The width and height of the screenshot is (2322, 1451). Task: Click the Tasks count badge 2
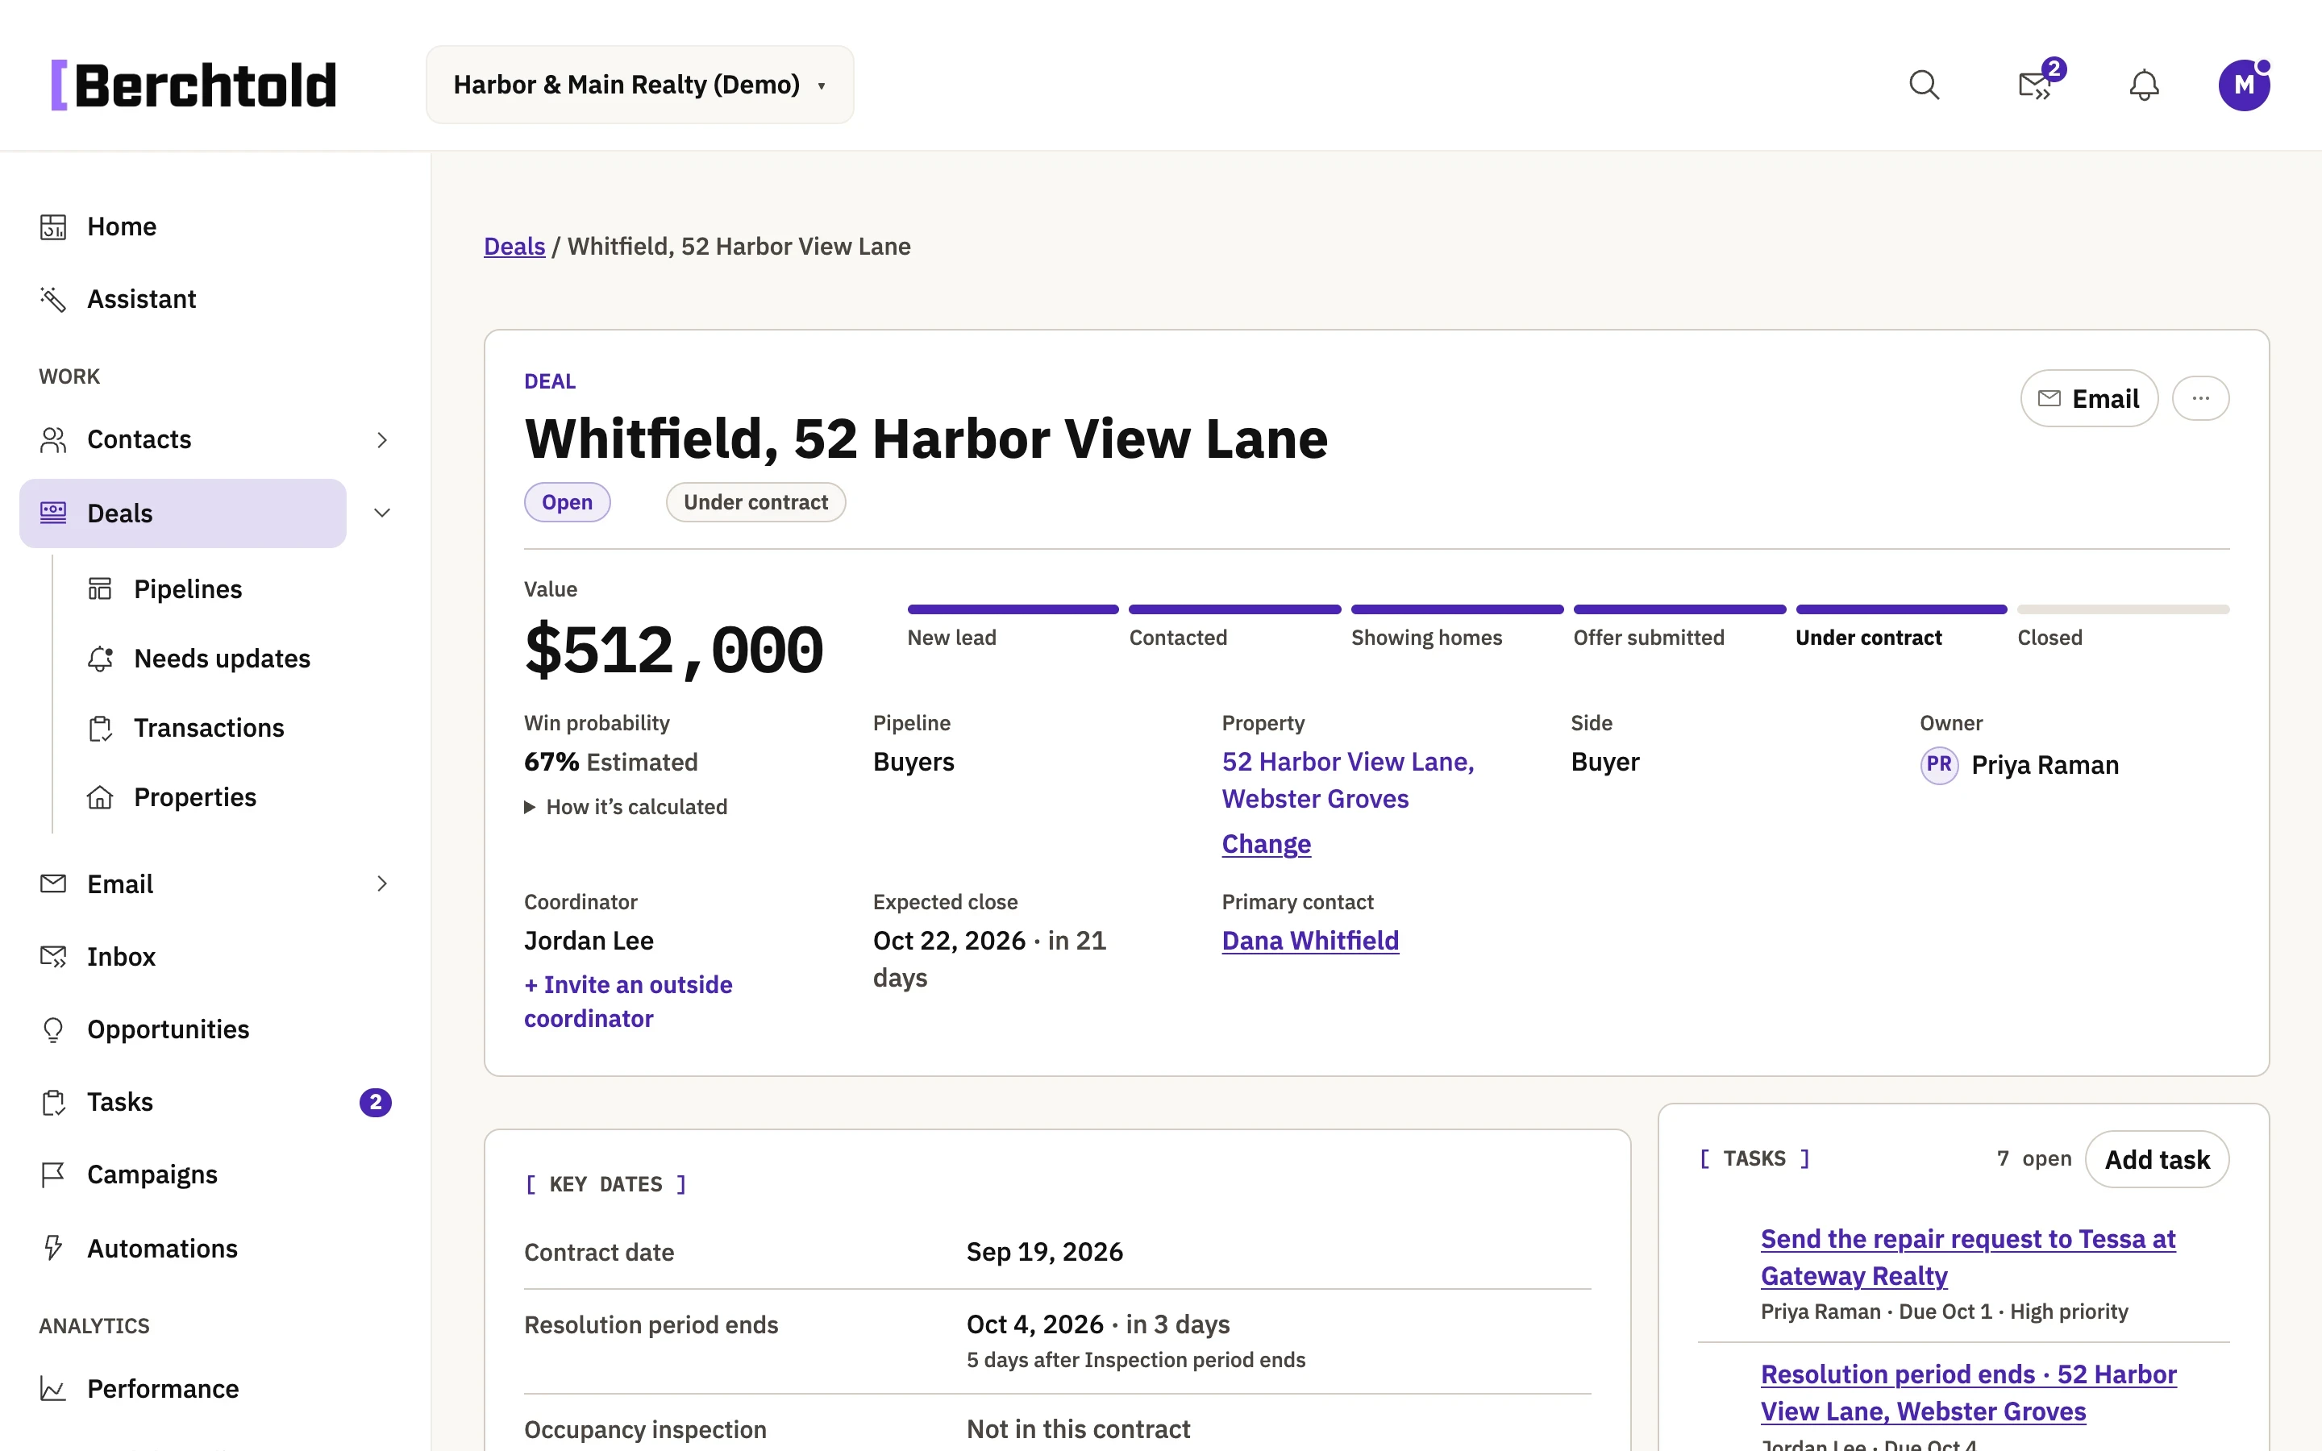click(375, 1103)
